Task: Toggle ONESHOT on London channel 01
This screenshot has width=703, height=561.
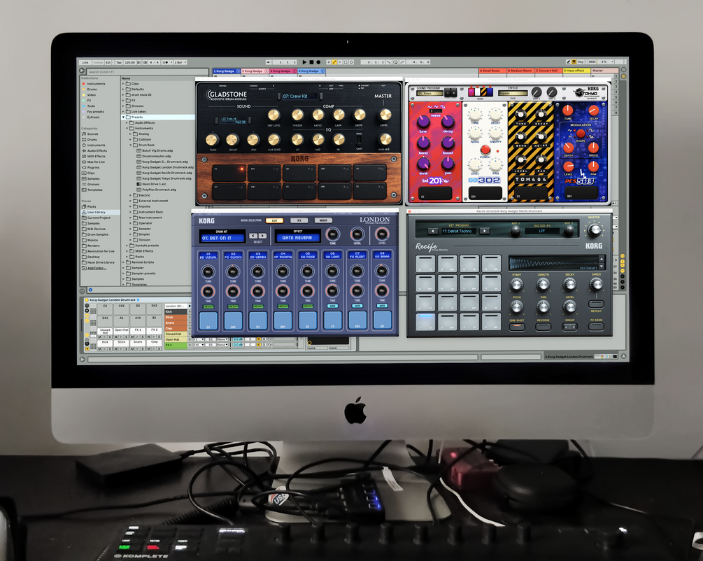Action: coord(208,306)
